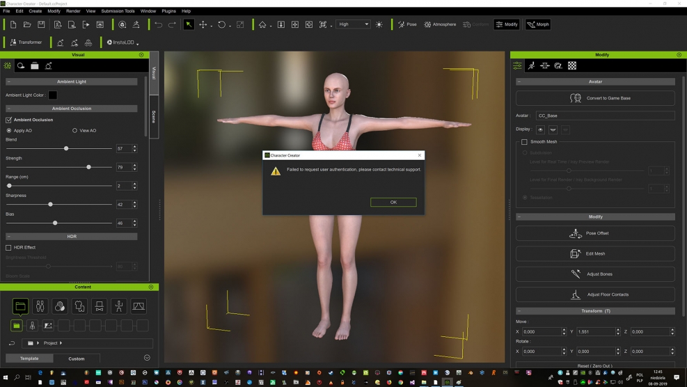This screenshot has height=387, width=687.
Task: Open the Skin material content icon
Action: click(60, 306)
